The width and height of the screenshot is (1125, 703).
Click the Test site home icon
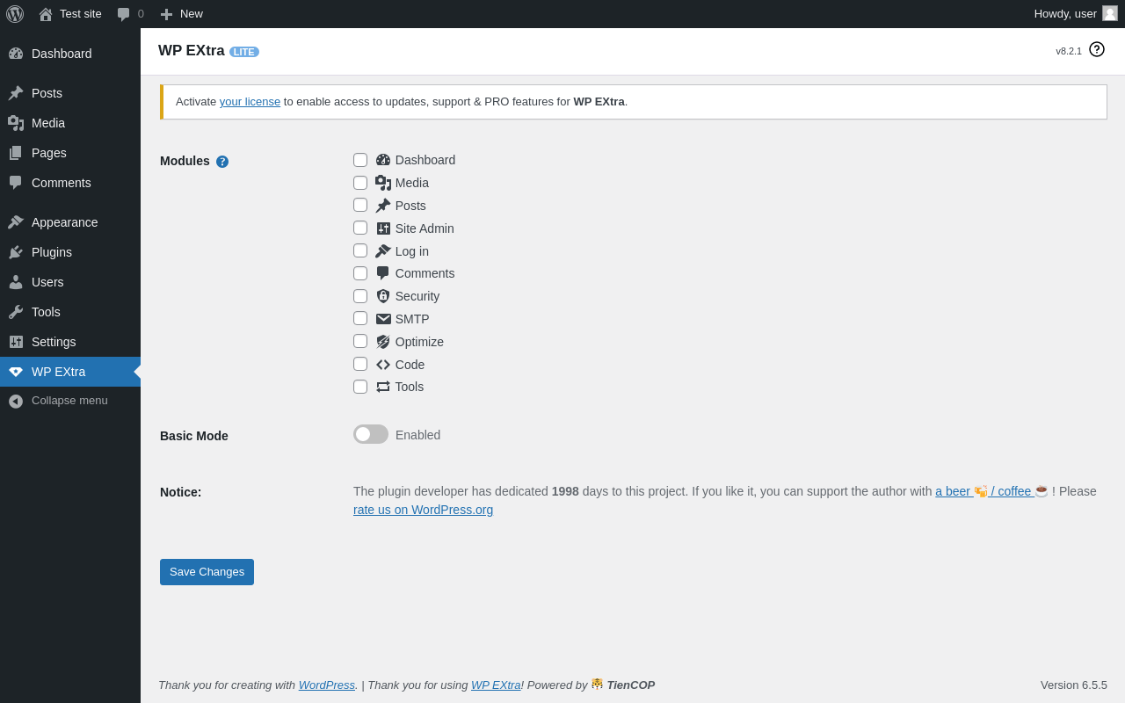[x=46, y=14]
